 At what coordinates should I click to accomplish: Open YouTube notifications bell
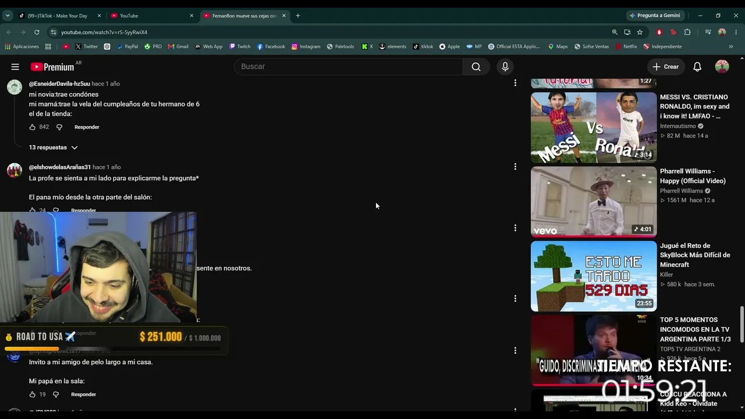[697, 67]
